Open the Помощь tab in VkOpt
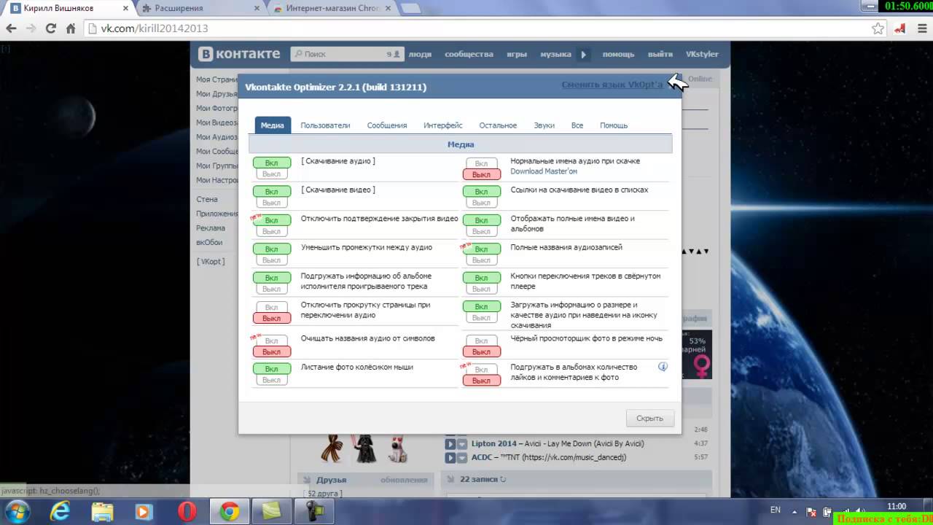Image resolution: width=933 pixels, height=525 pixels. (614, 125)
